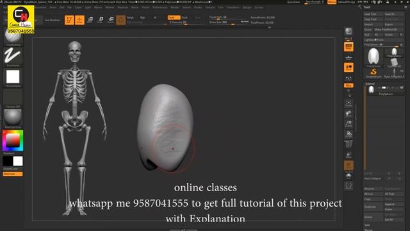The image size is (410, 231).
Task: Click Load Tool button
Action: click(x=373, y=14)
